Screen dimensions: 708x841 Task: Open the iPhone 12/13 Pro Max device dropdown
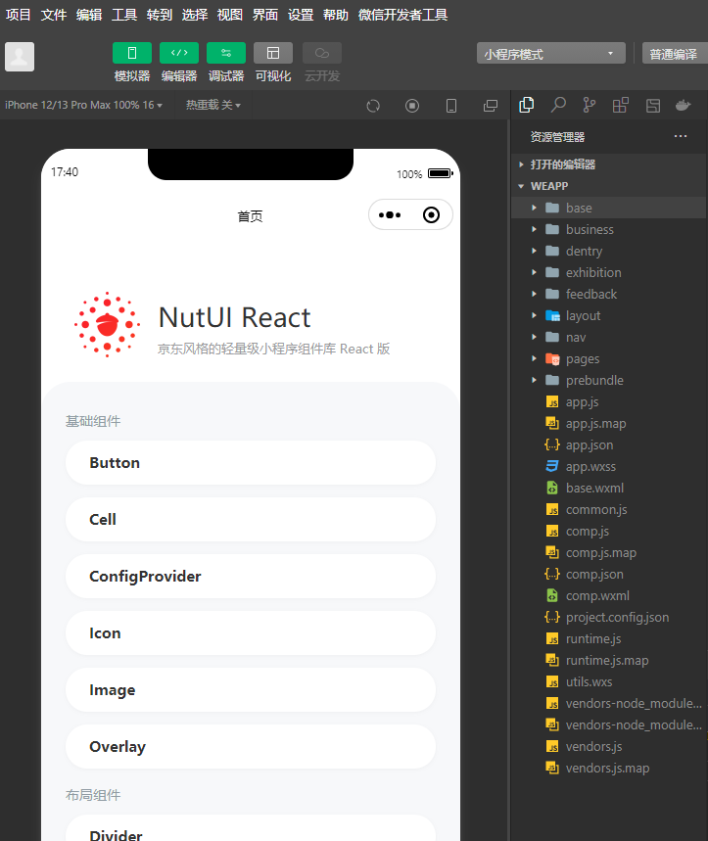[x=83, y=105]
